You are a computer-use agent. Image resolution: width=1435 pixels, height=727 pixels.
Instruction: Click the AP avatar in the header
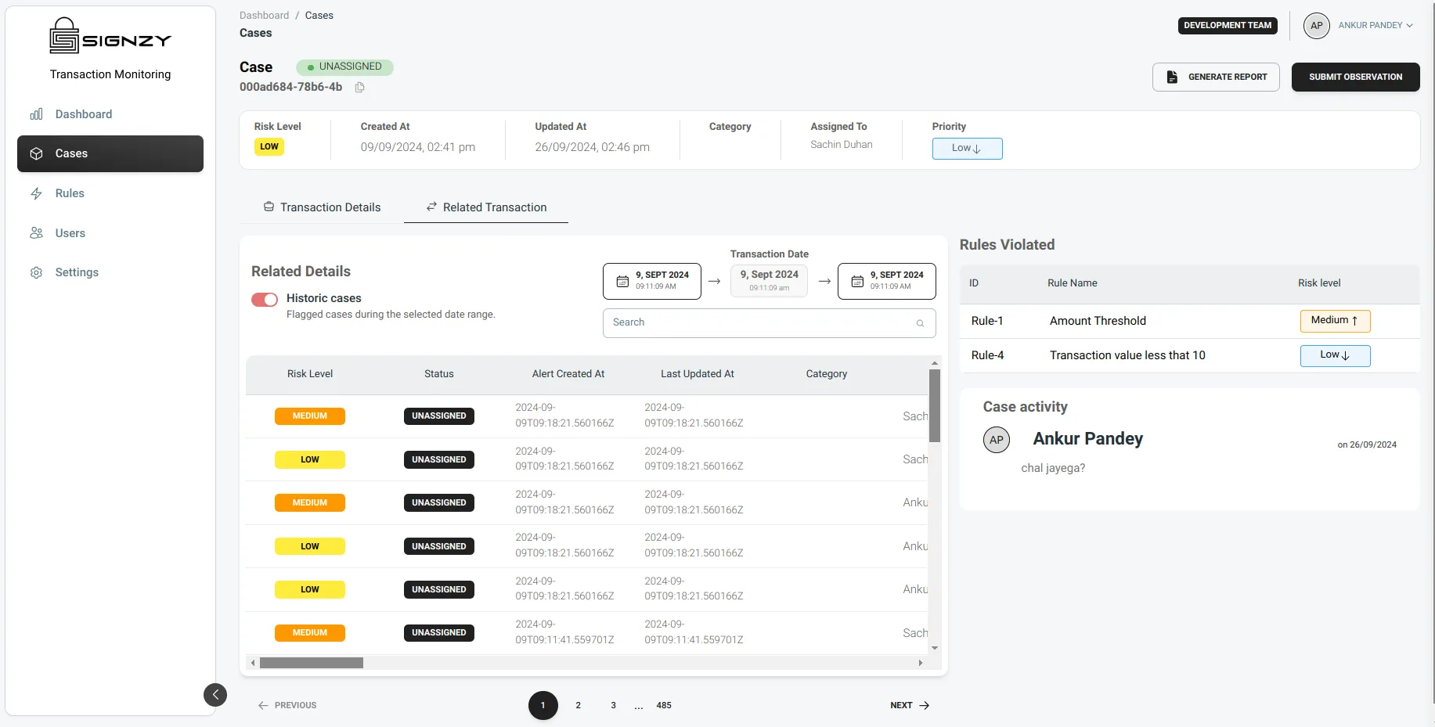1317,26
